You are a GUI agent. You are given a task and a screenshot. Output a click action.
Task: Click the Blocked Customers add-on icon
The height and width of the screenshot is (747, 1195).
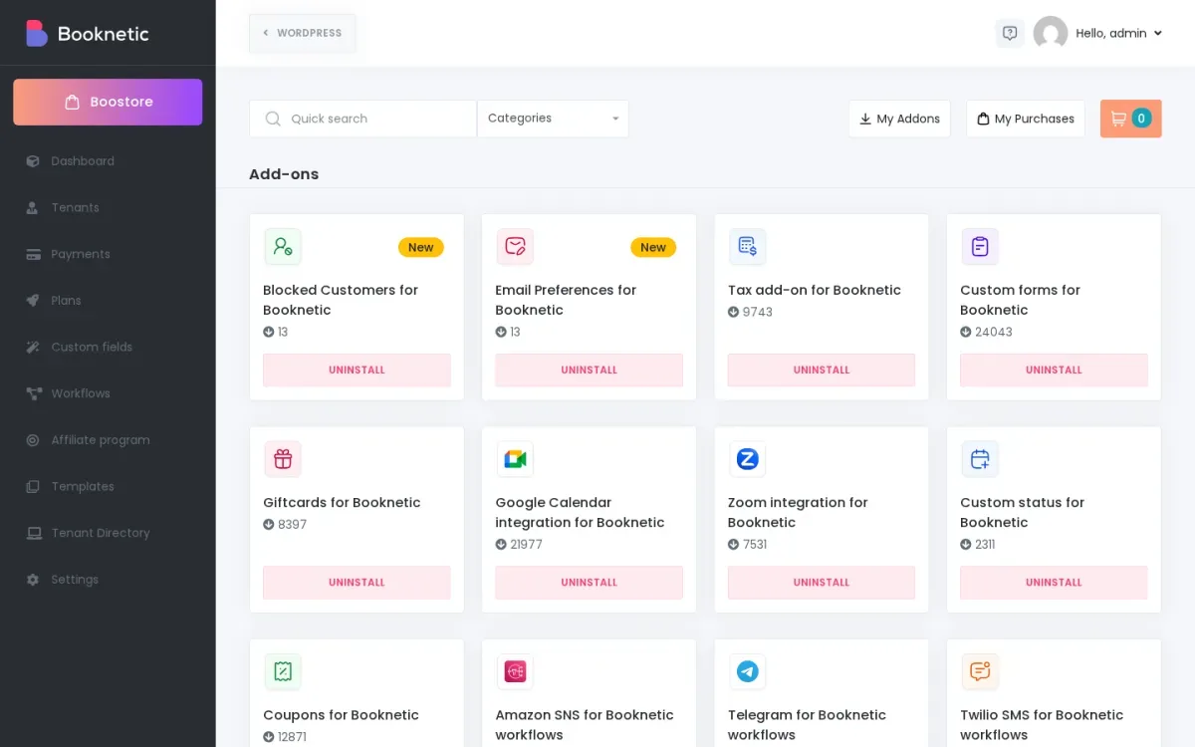[x=283, y=246]
